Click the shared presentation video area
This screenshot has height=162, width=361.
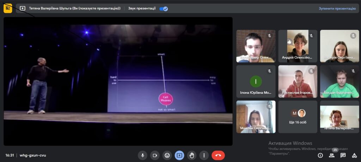pyautogui.click(x=118, y=81)
